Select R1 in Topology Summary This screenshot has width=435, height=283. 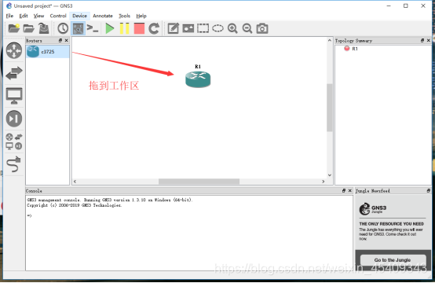click(355, 49)
